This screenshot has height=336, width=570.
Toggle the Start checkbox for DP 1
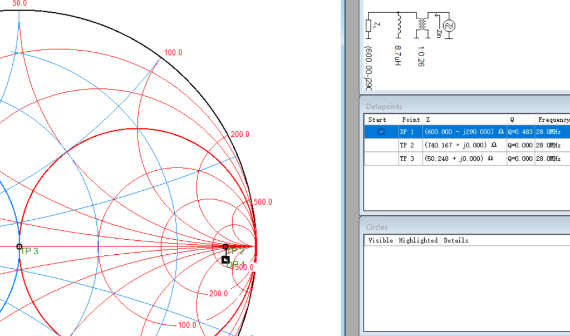coord(381,131)
